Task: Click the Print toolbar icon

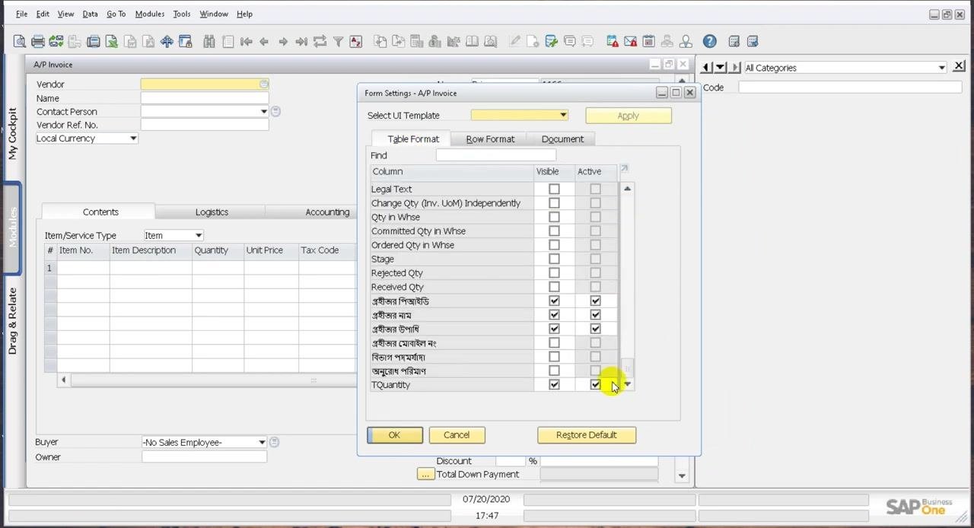Action: 37,41
